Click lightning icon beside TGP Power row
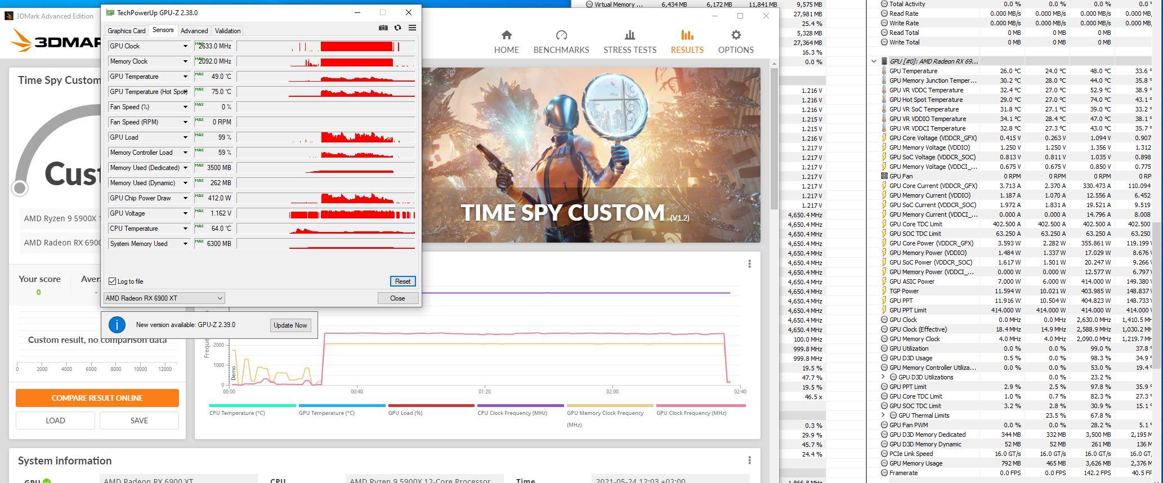This screenshot has width=1163, height=483. tap(884, 291)
